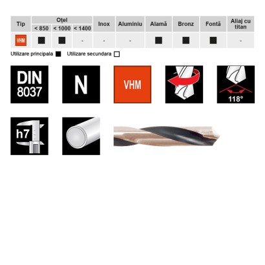The height and width of the screenshot is (265, 265).
Task: Click the black square under < 1000
Action: 62,40
